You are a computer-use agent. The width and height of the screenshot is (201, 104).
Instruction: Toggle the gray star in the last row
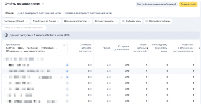click(67, 101)
